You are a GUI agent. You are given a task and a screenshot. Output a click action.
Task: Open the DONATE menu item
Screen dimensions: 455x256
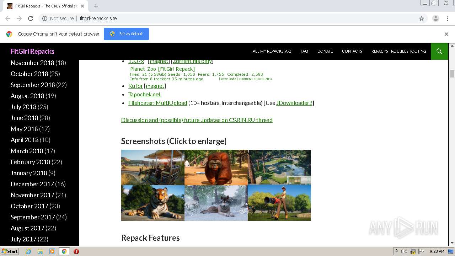tap(325, 51)
